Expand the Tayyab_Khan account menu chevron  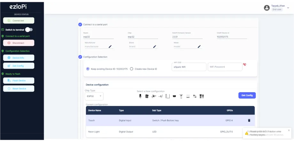tap(288, 8)
